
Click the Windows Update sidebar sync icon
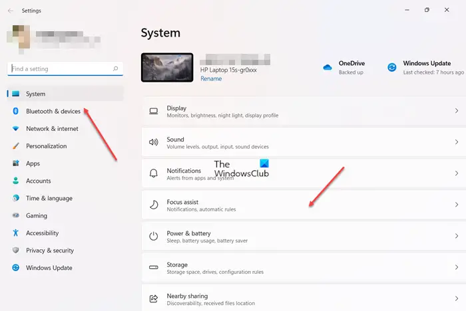coord(16,267)
